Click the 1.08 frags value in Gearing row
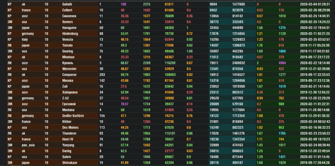 point(190,51)
